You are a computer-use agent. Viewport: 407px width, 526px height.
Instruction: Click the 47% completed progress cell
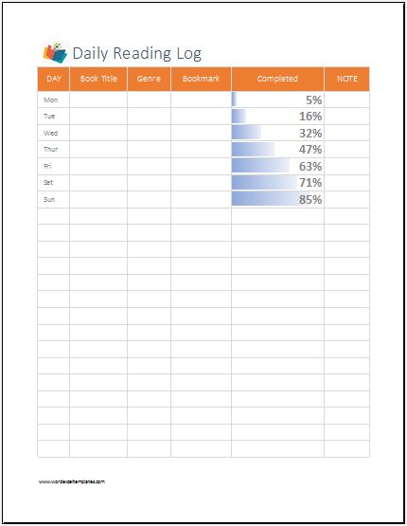277,150
